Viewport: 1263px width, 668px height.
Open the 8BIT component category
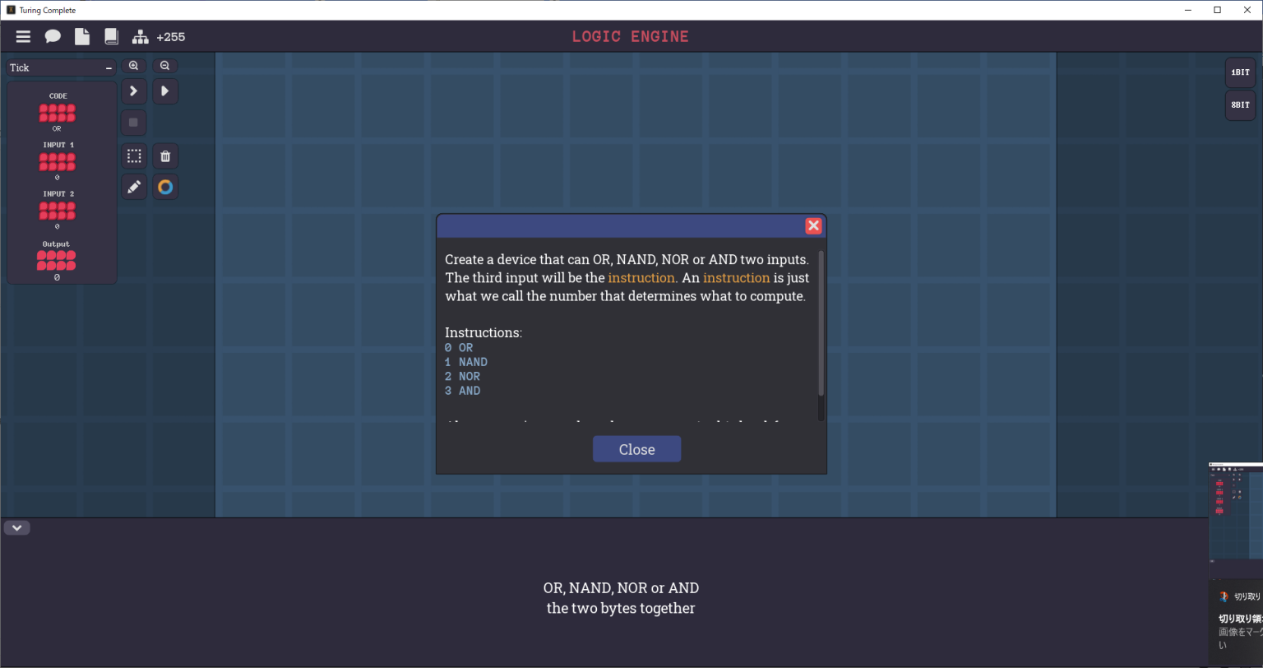1240,105
